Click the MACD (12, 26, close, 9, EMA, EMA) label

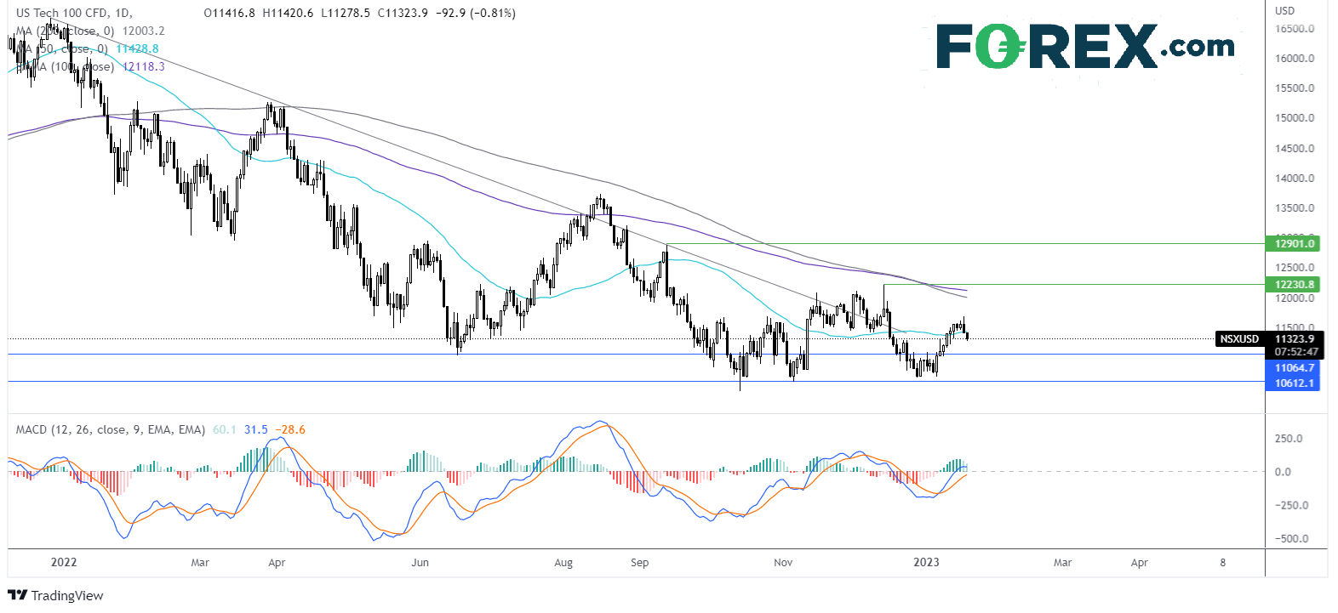click(111, 429)
